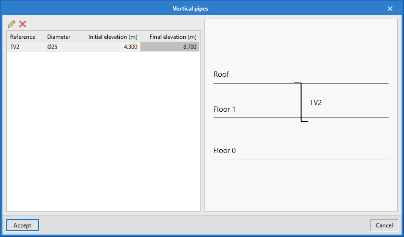
Task: Click the red X delete icon
Action: tap(23, 24)
